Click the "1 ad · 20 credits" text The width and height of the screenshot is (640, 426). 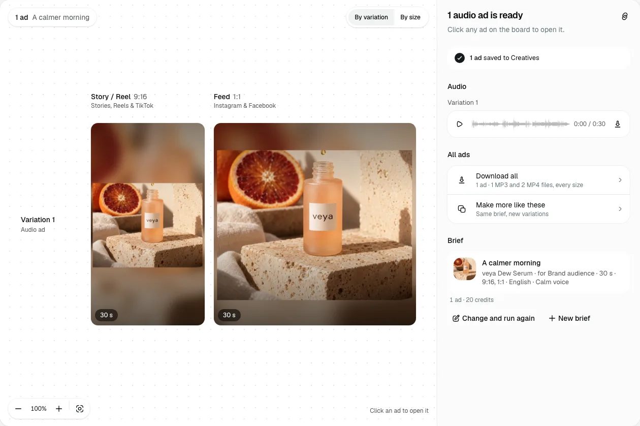[471, 300]
